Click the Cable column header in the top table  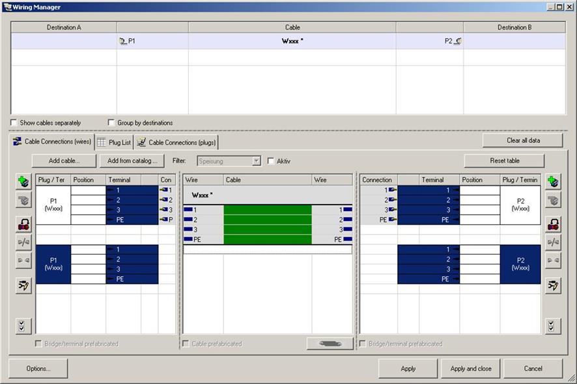[292, 27]
